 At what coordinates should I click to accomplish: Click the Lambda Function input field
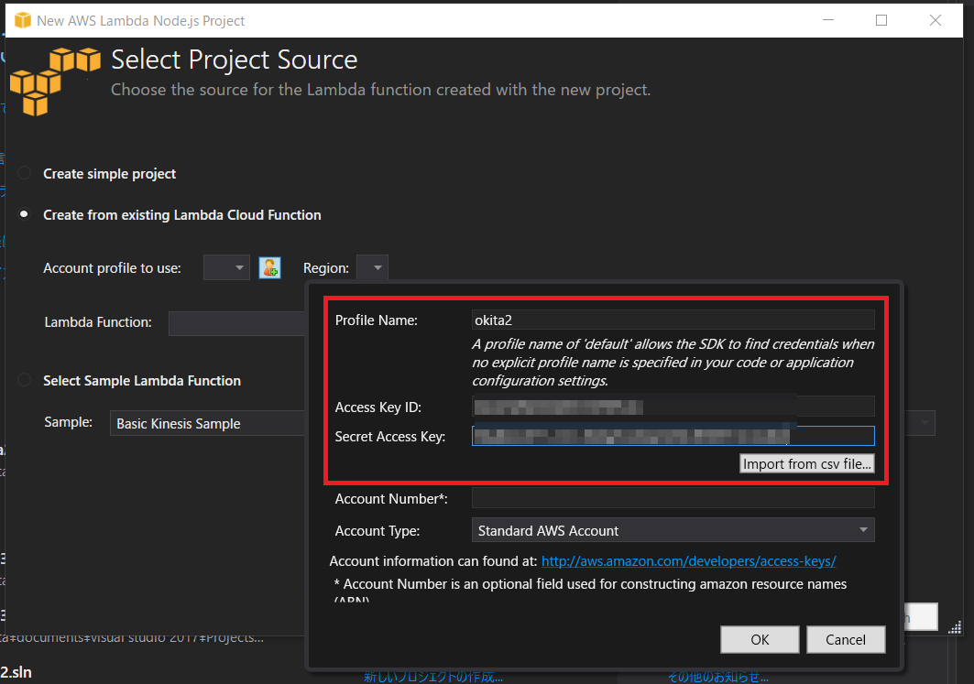pyautogui.click(x=236, y=322)
